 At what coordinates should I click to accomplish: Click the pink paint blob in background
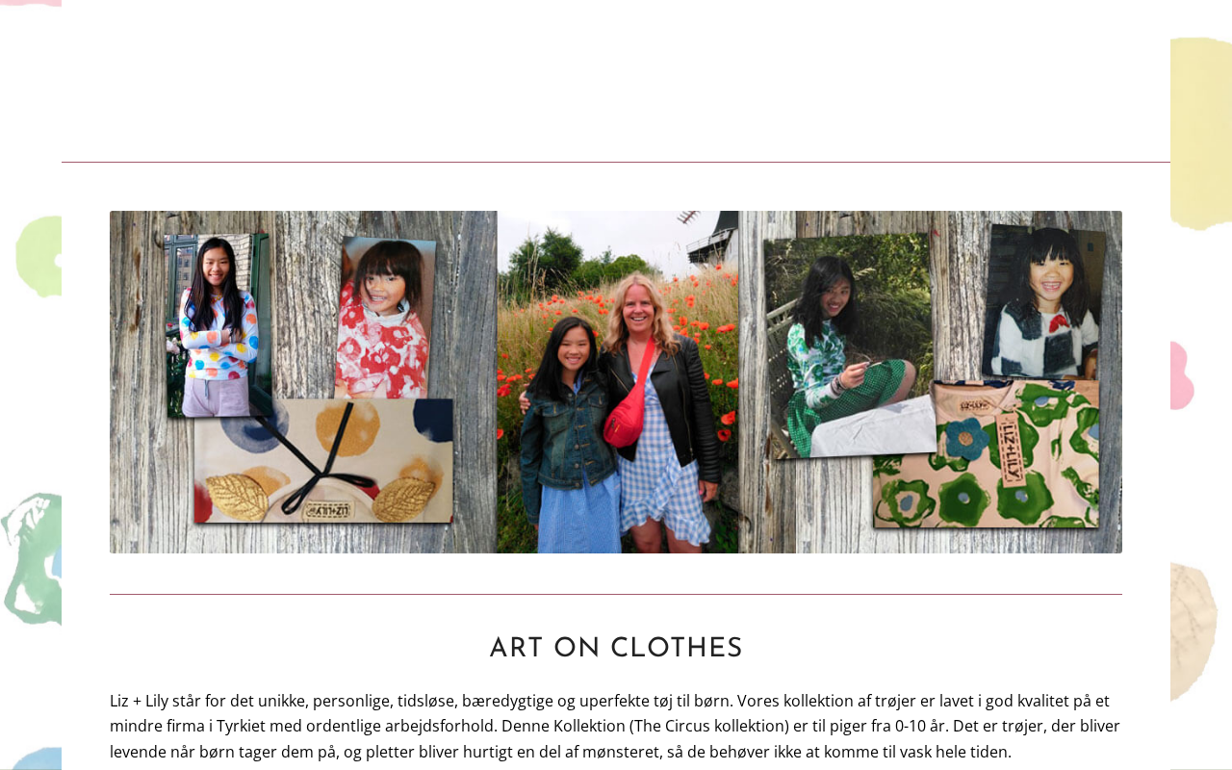1182,375
